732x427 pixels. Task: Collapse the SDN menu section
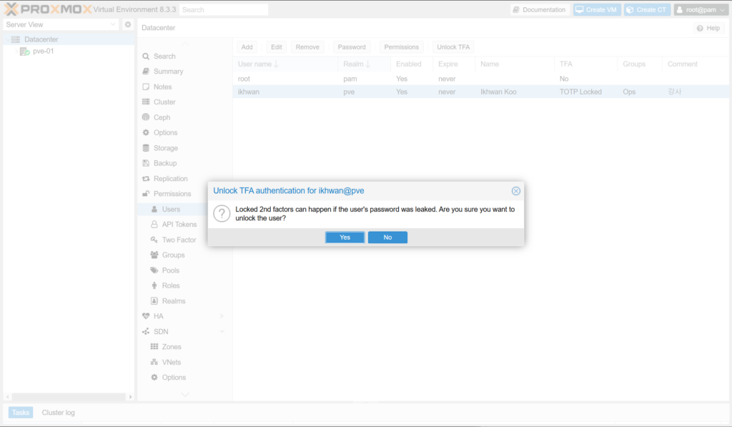coord(222,332)
